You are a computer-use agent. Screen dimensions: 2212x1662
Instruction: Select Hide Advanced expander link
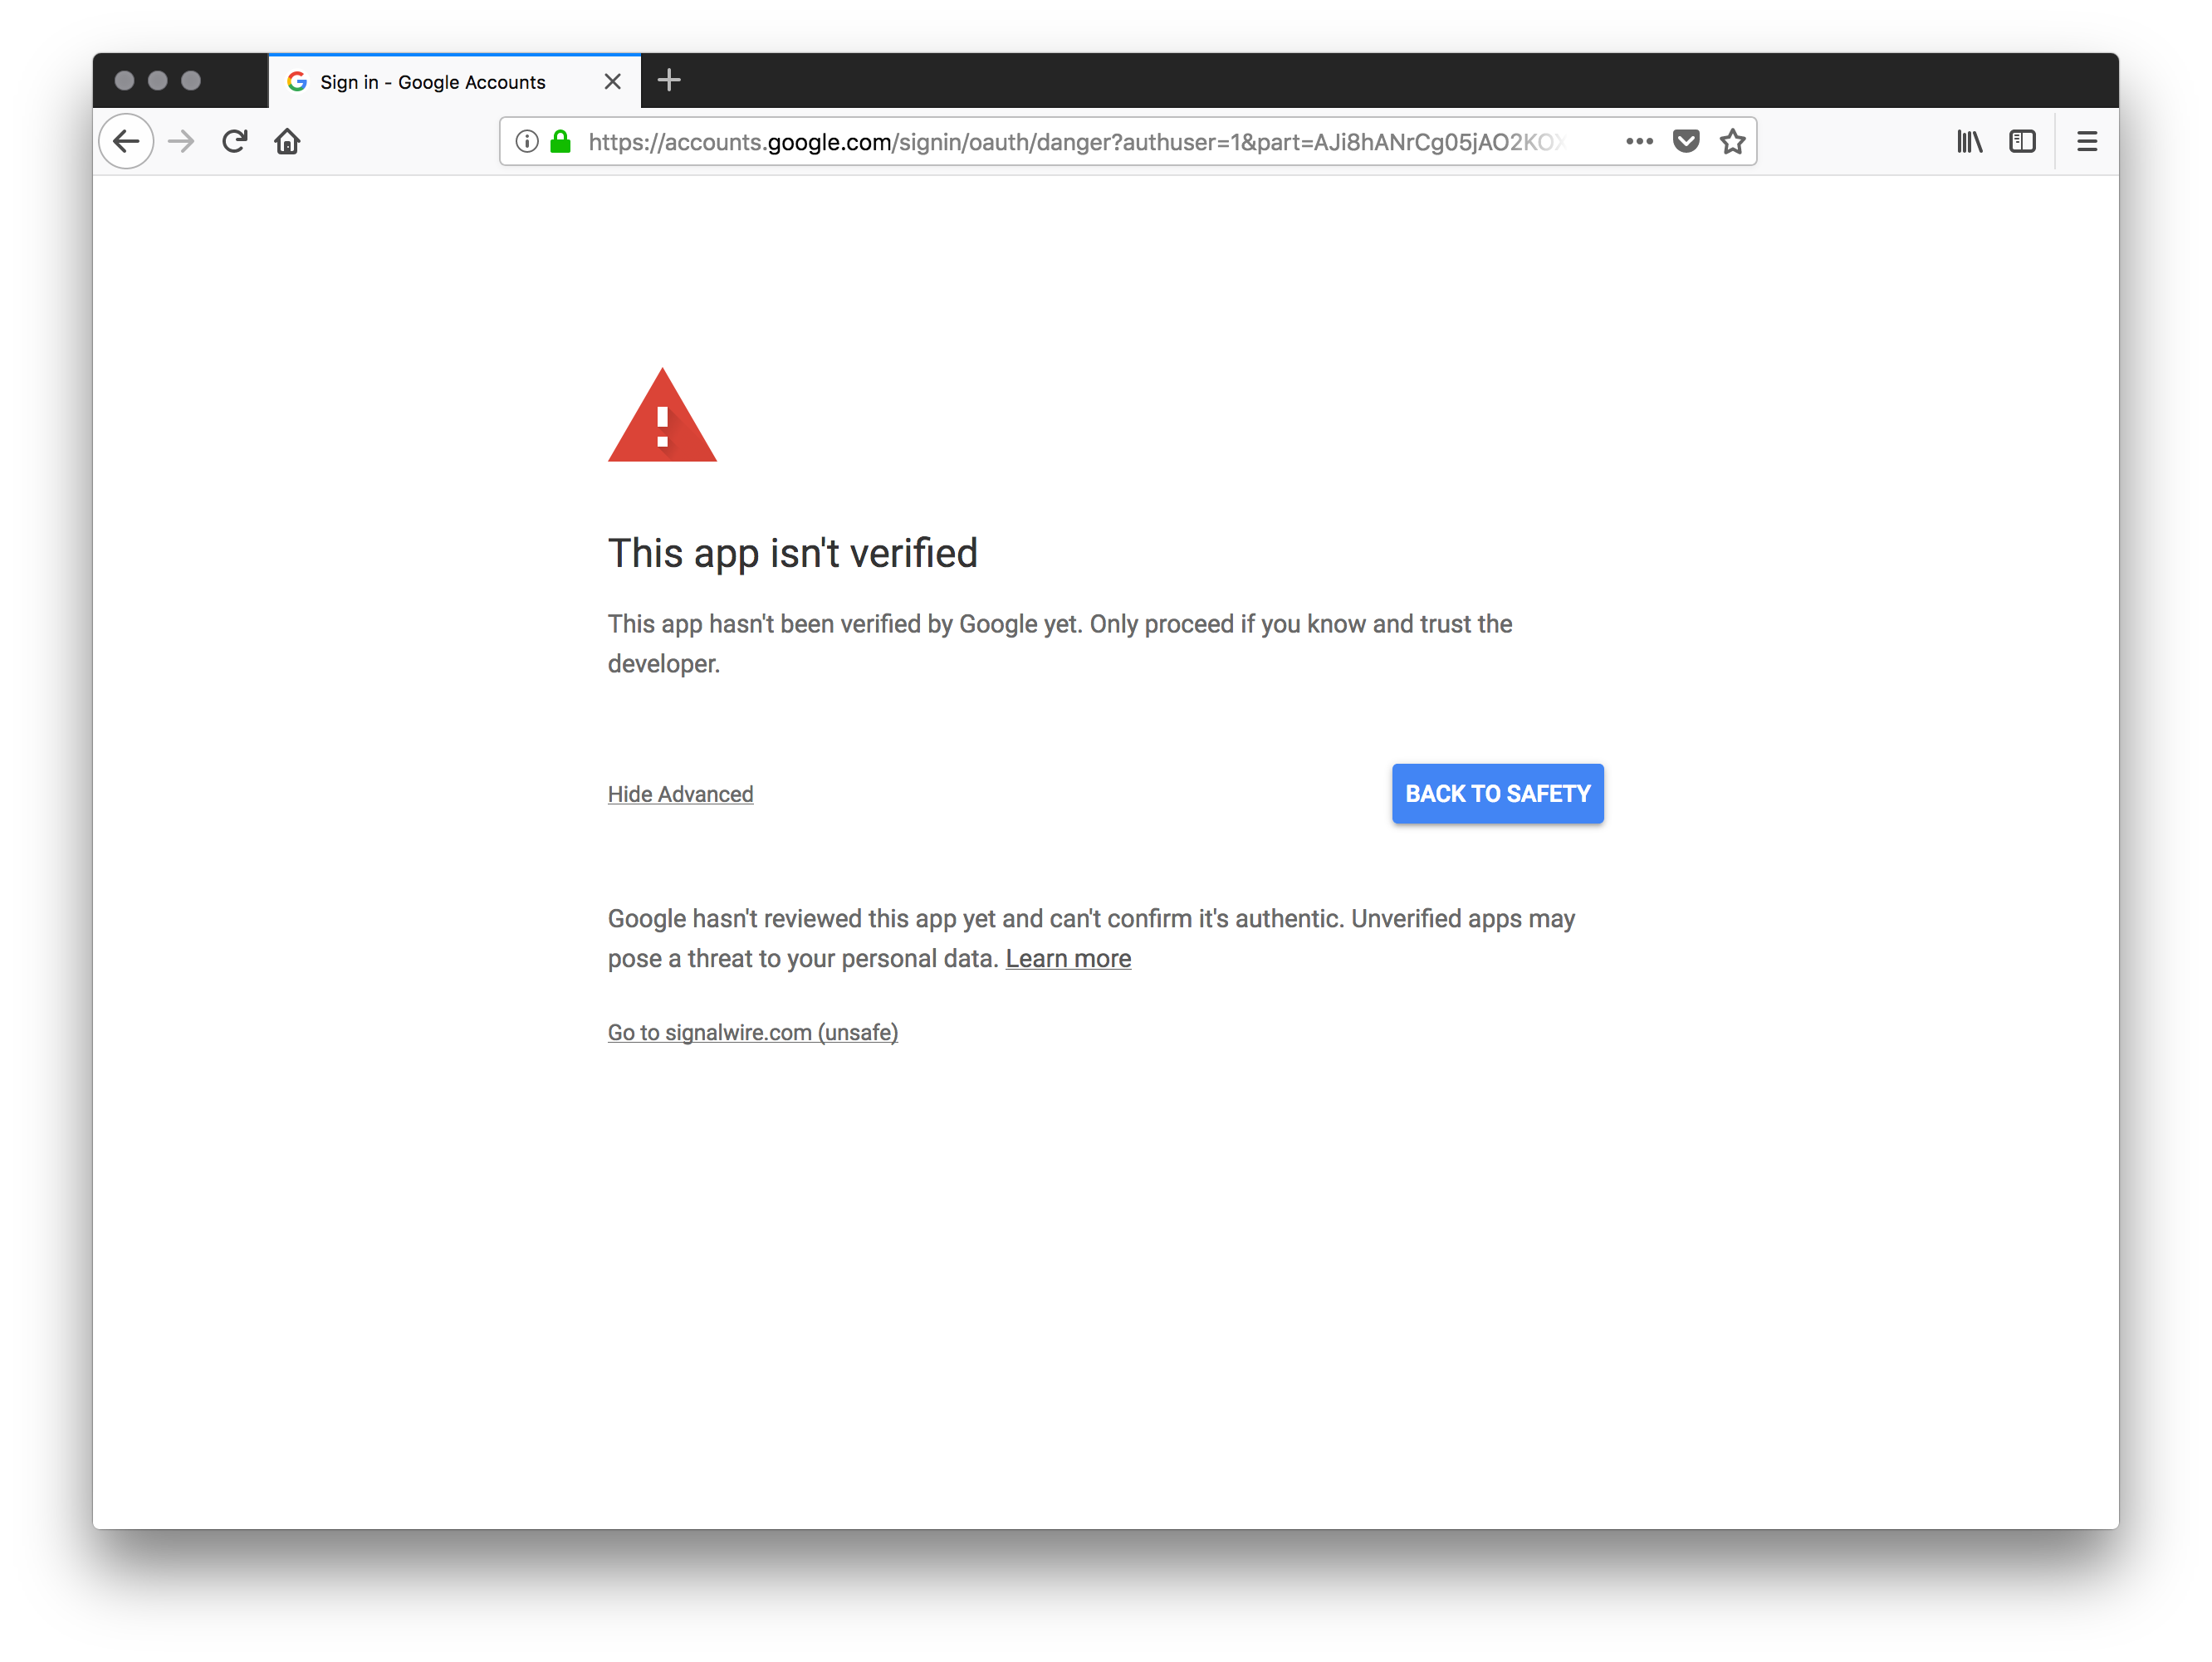(x=679, y=794)
